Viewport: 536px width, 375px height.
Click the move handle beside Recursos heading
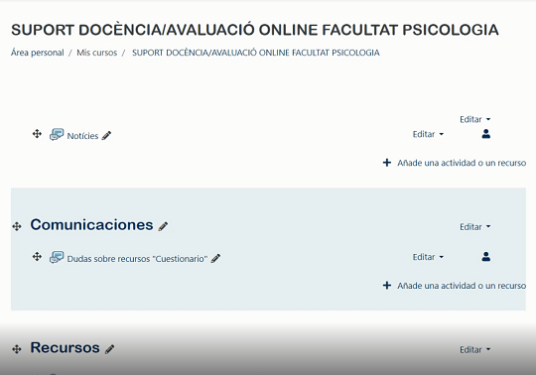[17, 349]
